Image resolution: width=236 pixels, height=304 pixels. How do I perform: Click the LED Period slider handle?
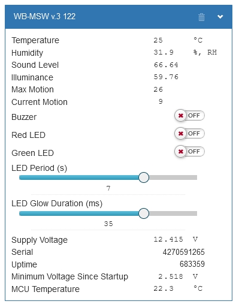[144, 177]
